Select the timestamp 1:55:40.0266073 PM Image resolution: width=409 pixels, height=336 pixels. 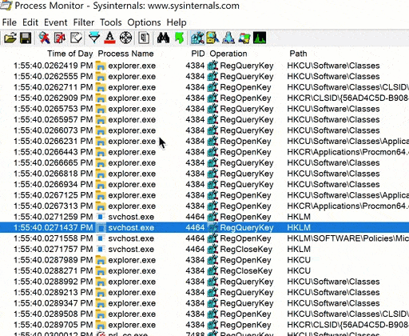coord(54,130)
